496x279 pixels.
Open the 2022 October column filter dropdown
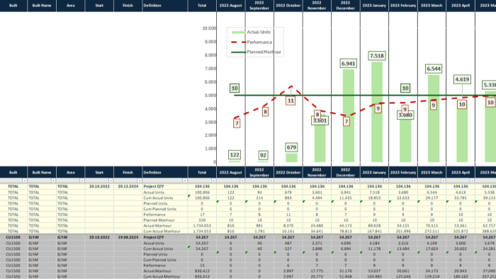click(x=300, y=181)
